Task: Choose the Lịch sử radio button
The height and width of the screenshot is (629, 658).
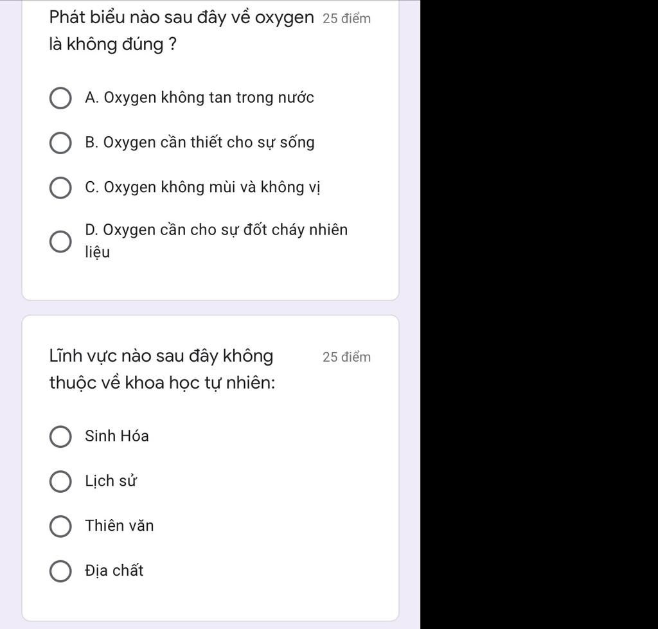Action: tap(60, 481)
